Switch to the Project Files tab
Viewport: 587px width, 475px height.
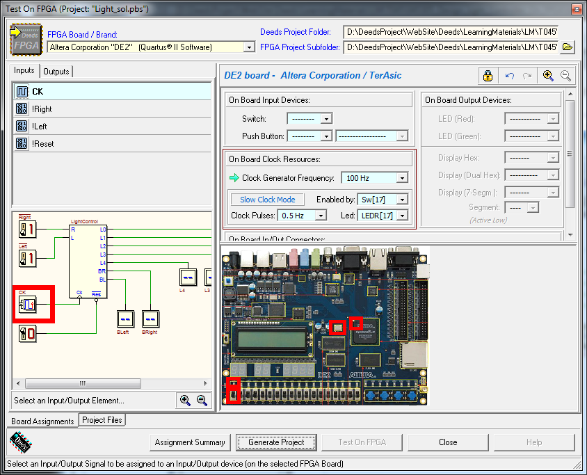pyautogui.click(x=102, y=420)
